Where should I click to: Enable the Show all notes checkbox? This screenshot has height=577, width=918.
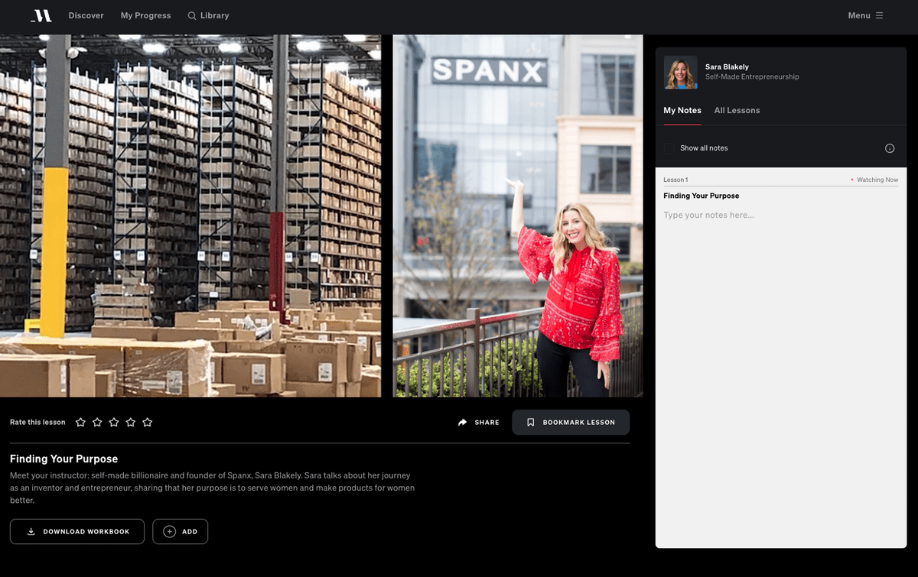(669, 148)
